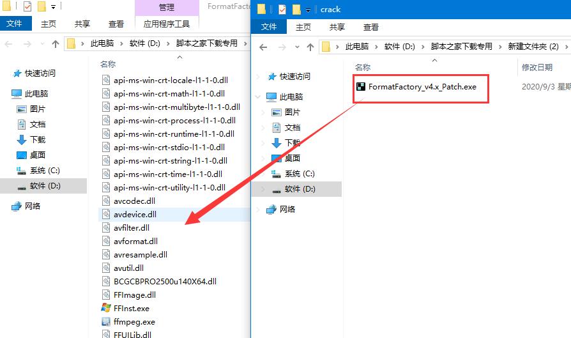Open 文件 tab in crack window
Viewport: 571px width, 338px height.
269,27
